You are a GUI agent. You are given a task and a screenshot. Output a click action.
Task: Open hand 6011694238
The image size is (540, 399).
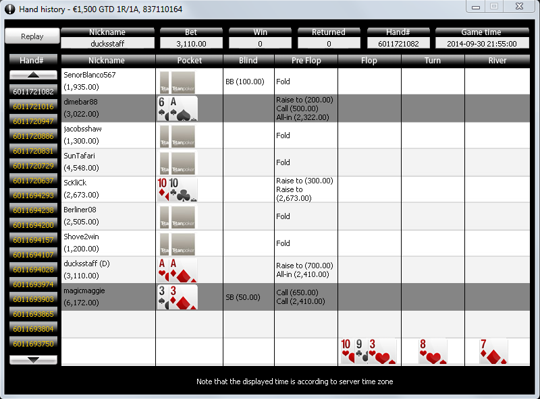click(x=33, y=210)
